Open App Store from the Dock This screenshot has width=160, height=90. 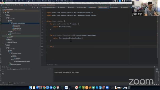37,87
